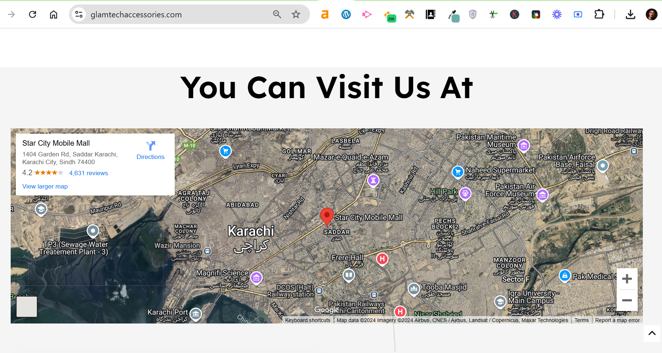Screen dimensions: 662x353
Task: Open the dark circular K extension
Action: click(x=515, y=14)
